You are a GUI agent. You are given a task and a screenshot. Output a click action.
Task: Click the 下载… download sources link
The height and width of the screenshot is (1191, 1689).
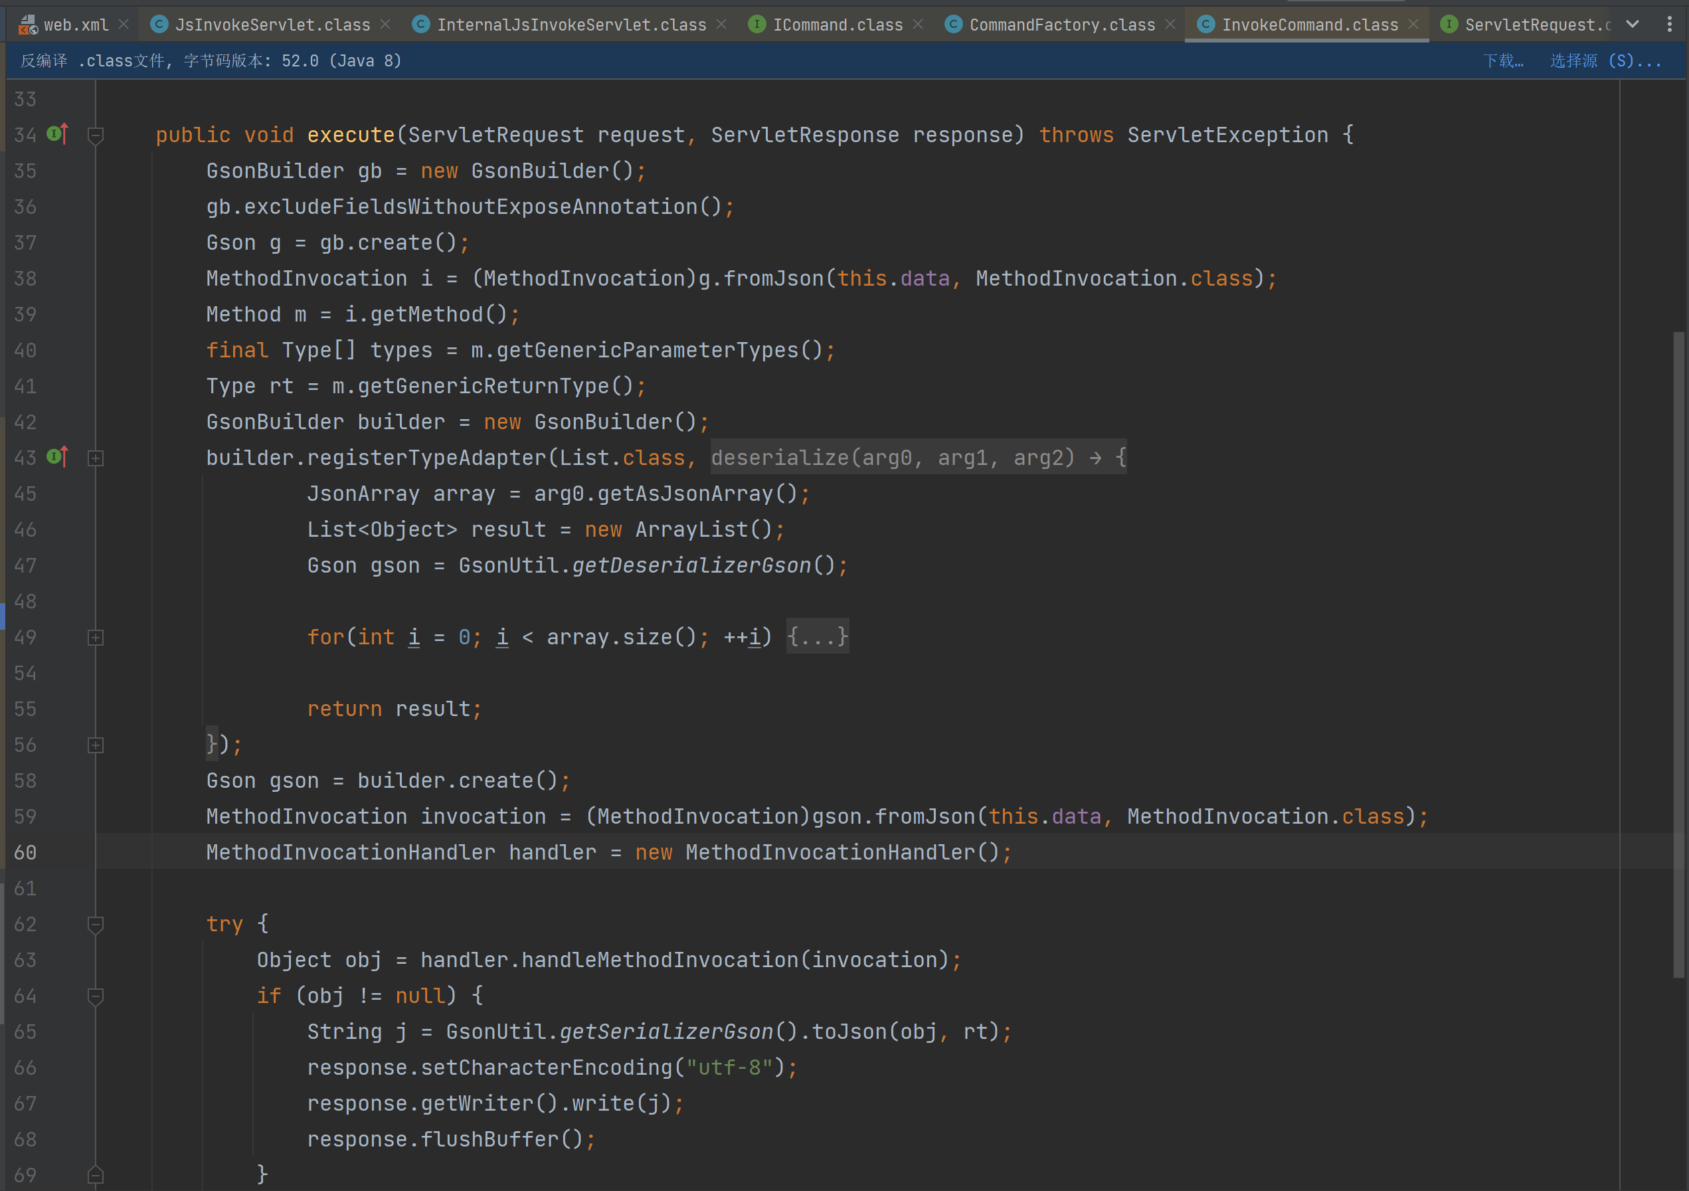(1503, 60)
